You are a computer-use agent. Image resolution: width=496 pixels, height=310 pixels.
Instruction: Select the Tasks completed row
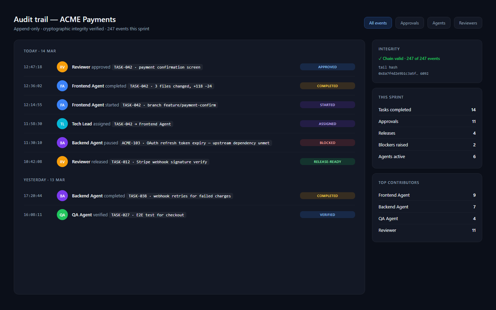tap(427, 110)
